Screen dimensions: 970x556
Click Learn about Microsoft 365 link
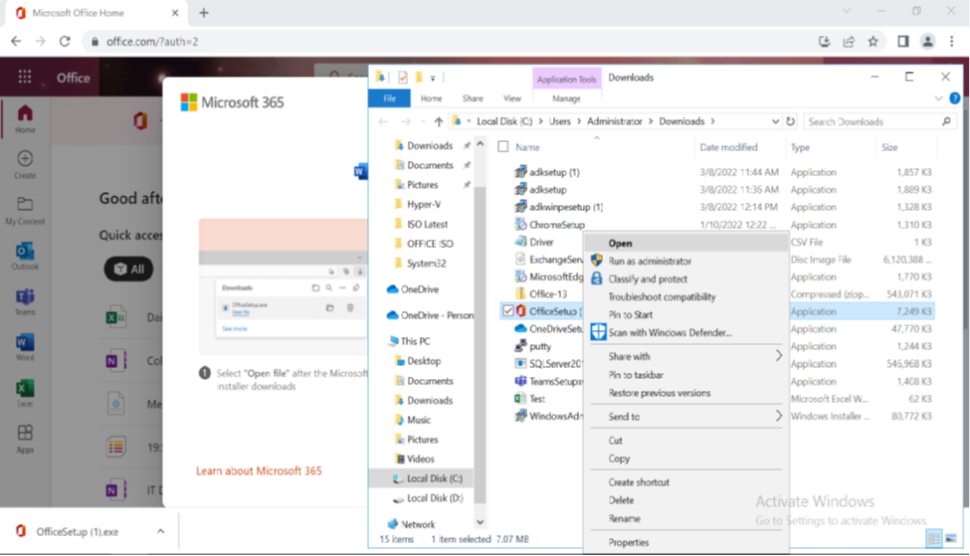[x=259, y=470]
